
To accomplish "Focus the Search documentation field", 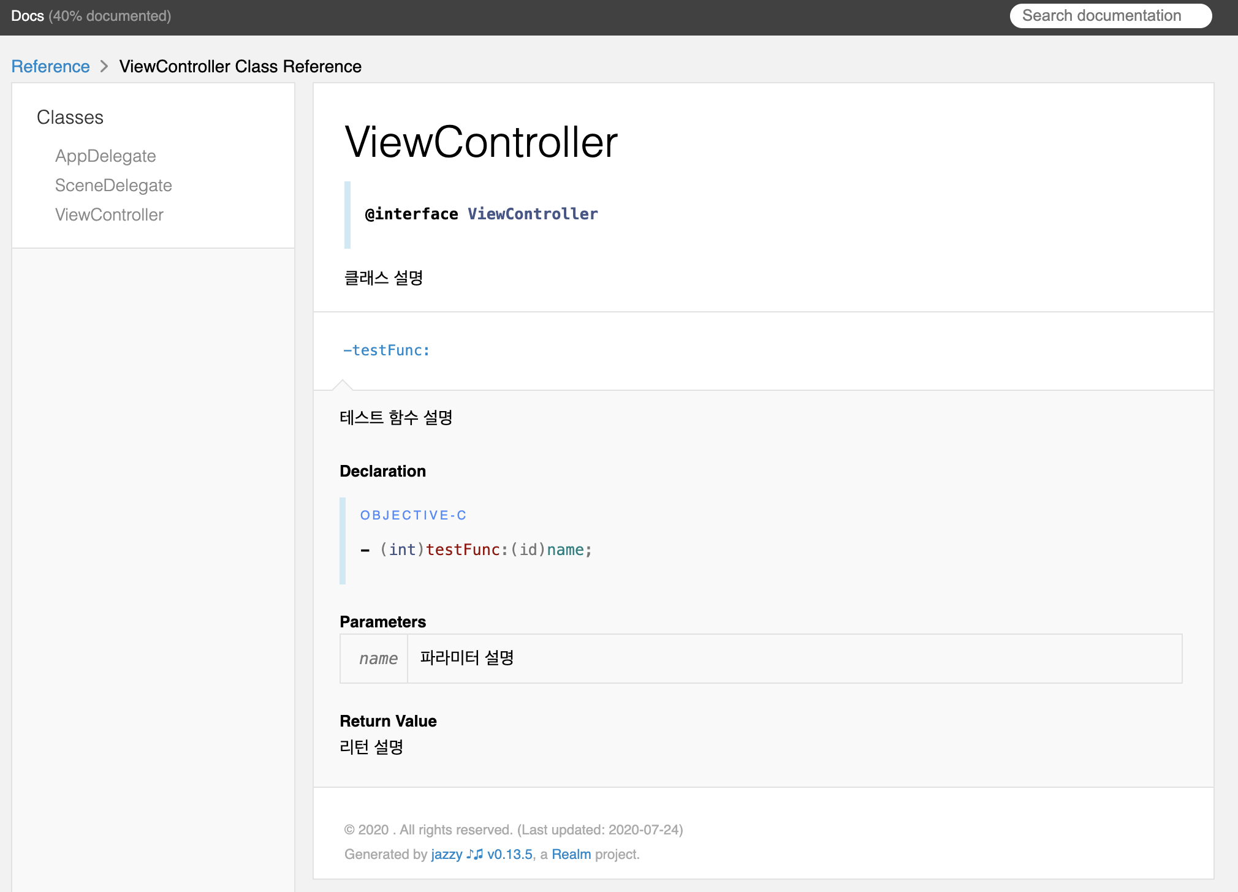I will pyautogui.click(x=1110, y=16).
